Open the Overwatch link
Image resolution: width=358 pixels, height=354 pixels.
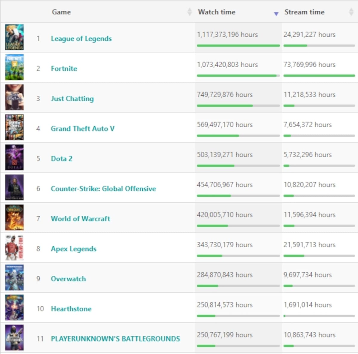68,279
